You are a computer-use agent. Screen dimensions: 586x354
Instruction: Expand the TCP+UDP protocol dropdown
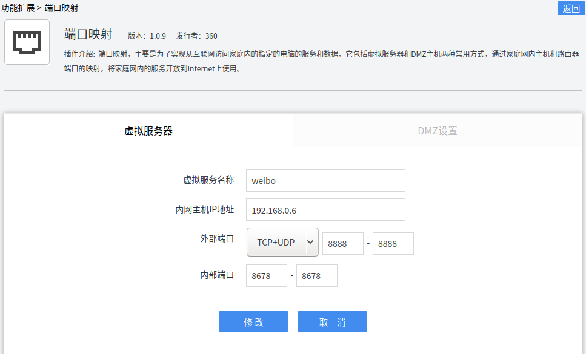click(x=282, y=243)
